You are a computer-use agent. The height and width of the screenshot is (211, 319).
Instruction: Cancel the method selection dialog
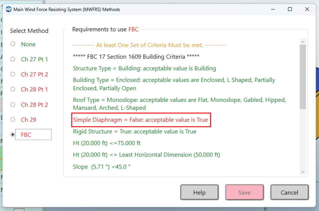pos(289,192)
